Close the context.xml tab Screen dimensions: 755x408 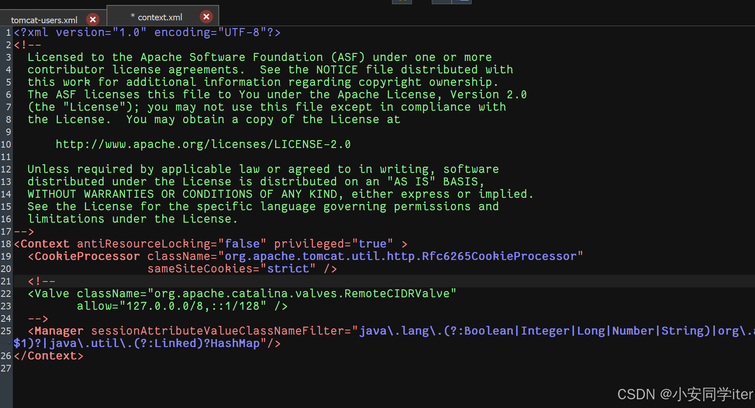(x=206, y=17)
